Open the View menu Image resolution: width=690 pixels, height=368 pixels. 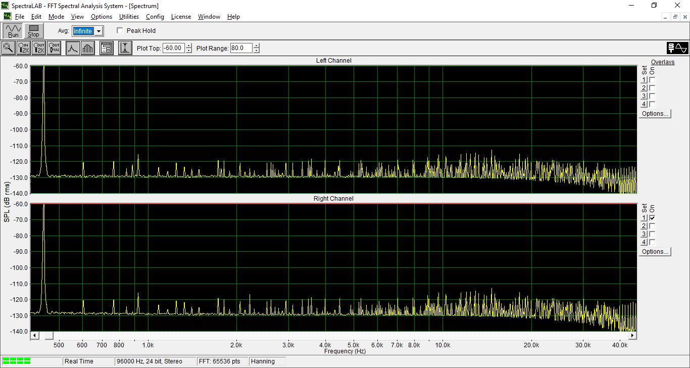(77, 17)
